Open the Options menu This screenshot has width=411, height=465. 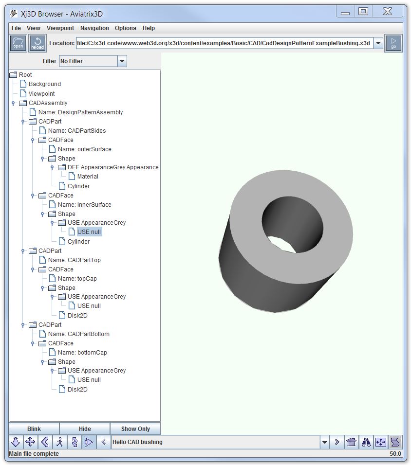[x=125, y=28]
